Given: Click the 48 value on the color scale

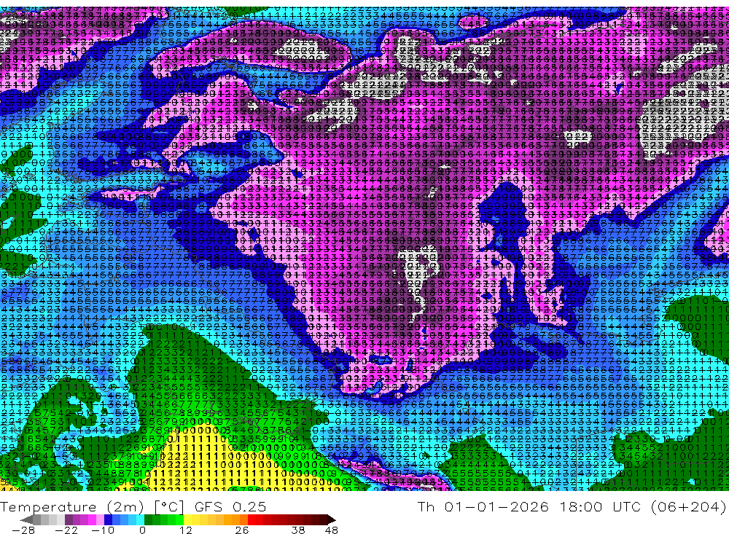Looking at the screenshot, I should pos(332,530).
